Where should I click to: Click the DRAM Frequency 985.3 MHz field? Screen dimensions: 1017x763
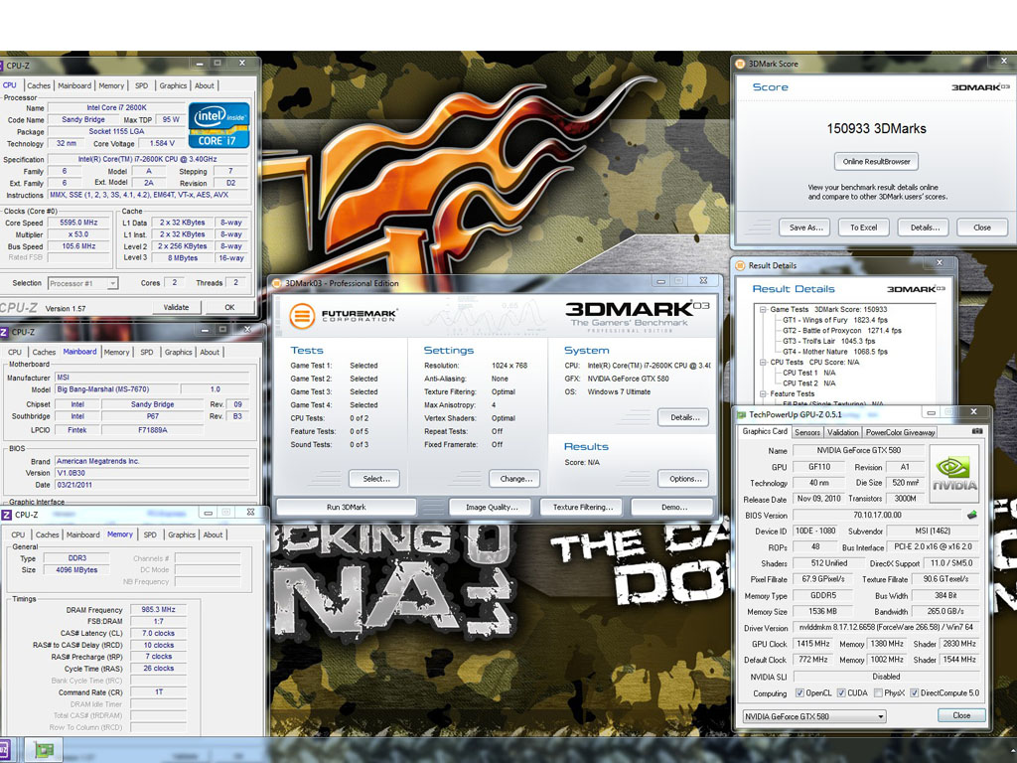coord(158,610)
